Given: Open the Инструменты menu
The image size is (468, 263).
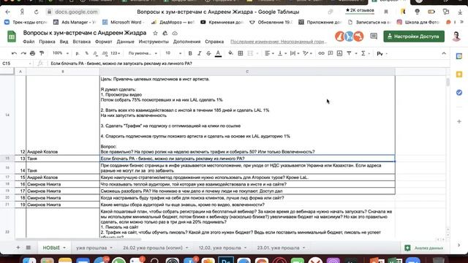Looking at the screenshot, I should [154, 42].
